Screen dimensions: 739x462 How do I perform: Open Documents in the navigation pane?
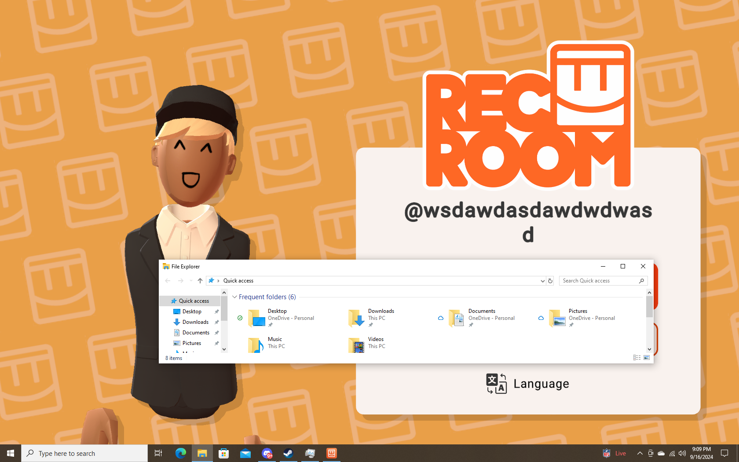tap(196, 333)
